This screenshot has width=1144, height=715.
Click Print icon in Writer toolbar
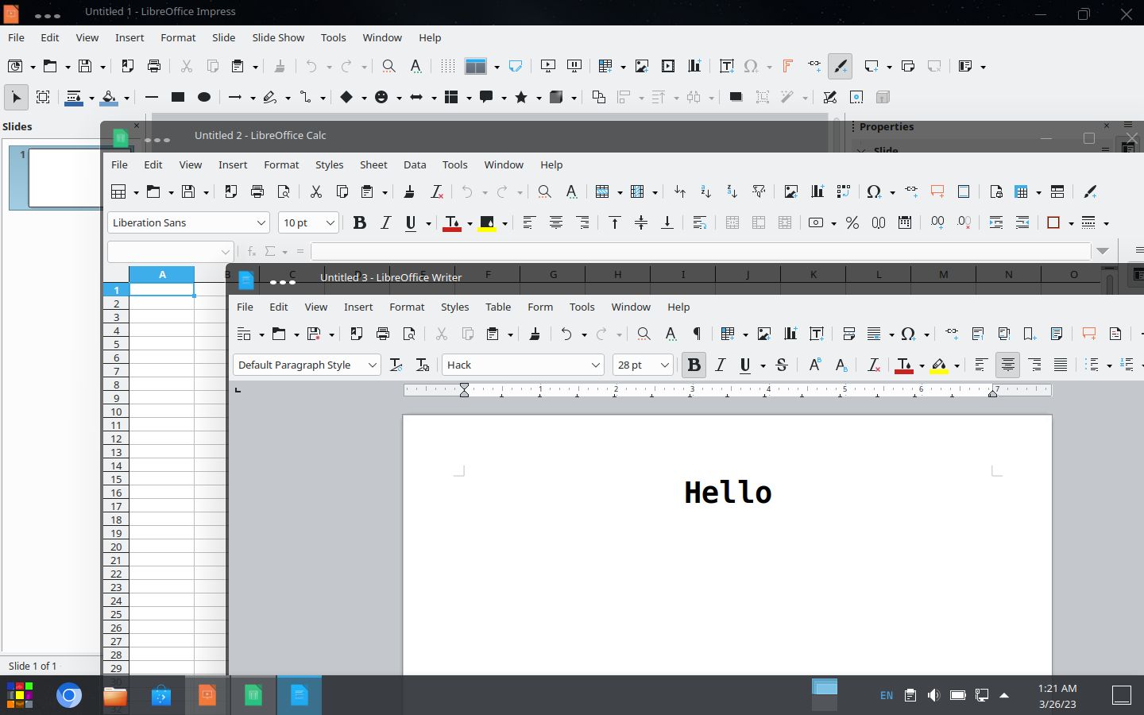383,334
